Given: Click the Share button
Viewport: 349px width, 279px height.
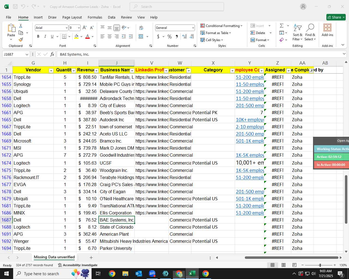Looking at the screenshot, I should [x=336, y=17].
